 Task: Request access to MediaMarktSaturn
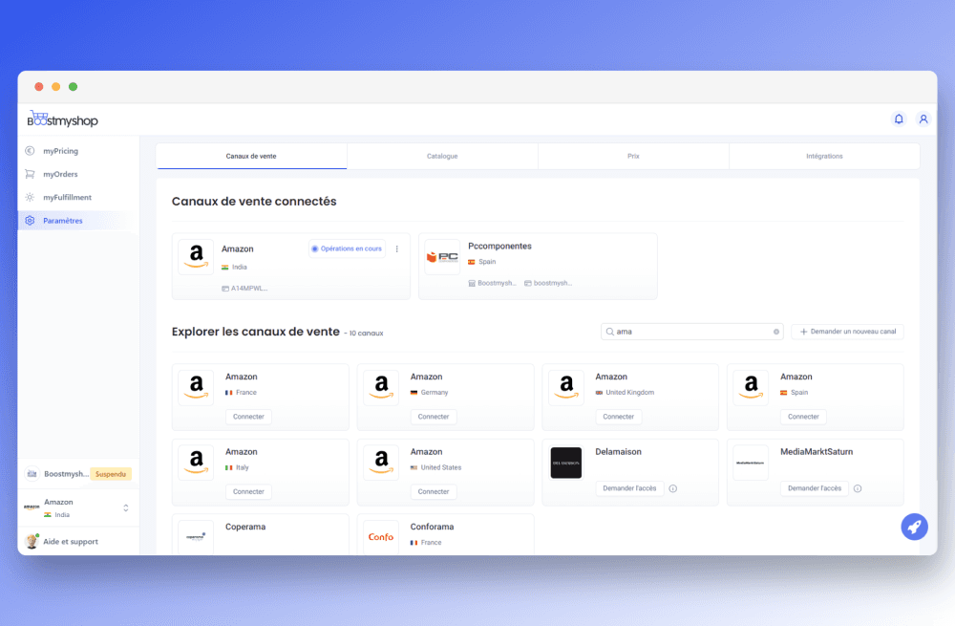point(815,488)
